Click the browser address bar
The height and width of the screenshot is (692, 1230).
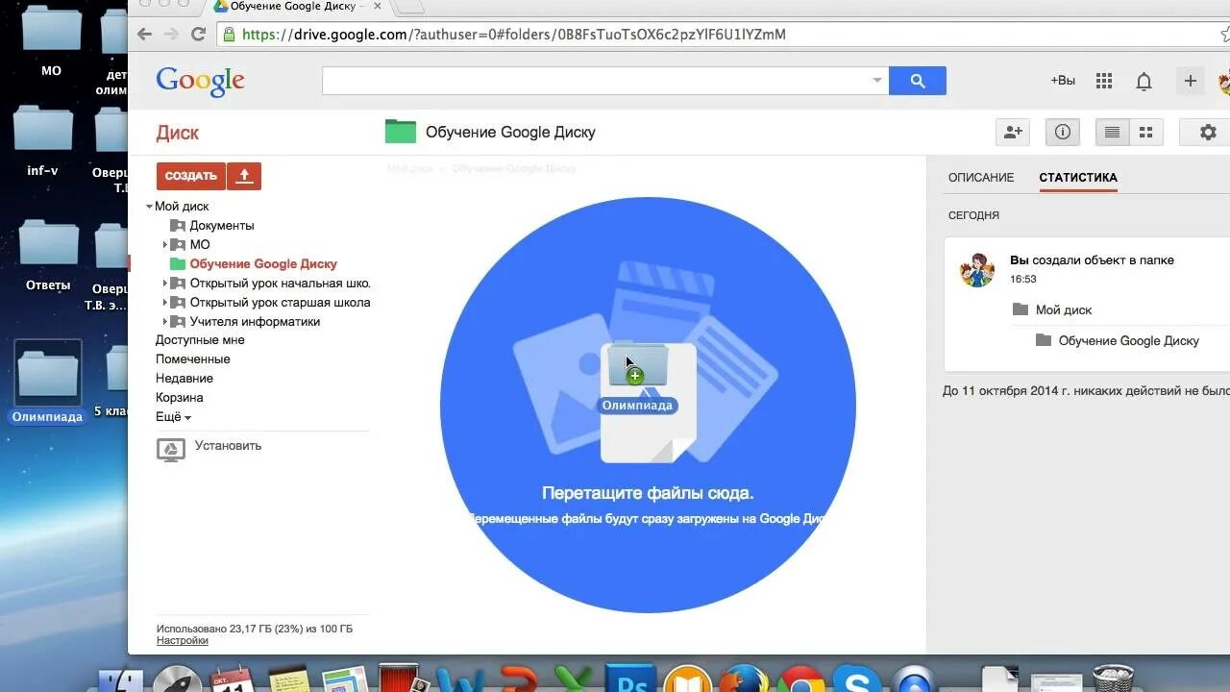(x=711, y=35)
